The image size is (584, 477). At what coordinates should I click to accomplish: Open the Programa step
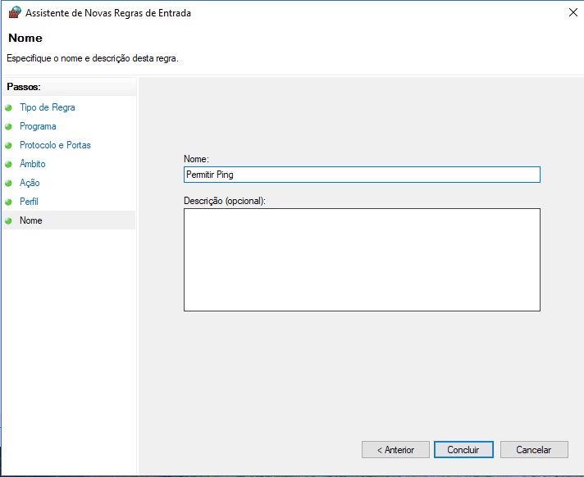coord(38,126)
